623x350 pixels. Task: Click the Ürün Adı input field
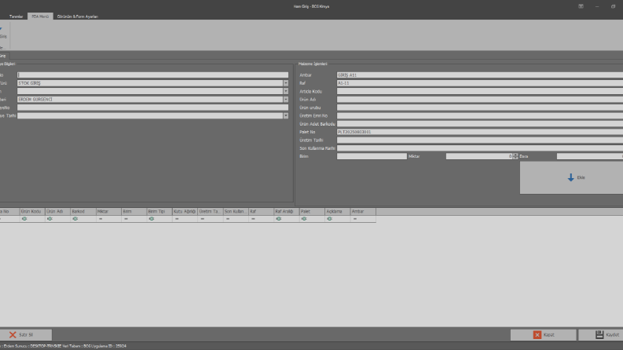(480, 99)
